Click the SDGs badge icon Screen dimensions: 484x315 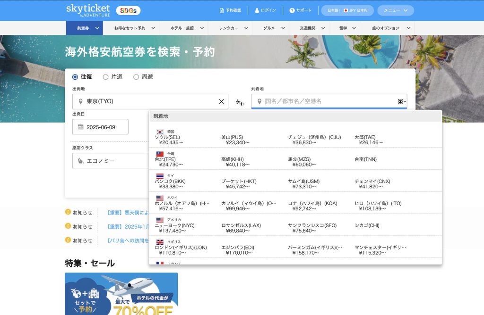coord(128,10)
